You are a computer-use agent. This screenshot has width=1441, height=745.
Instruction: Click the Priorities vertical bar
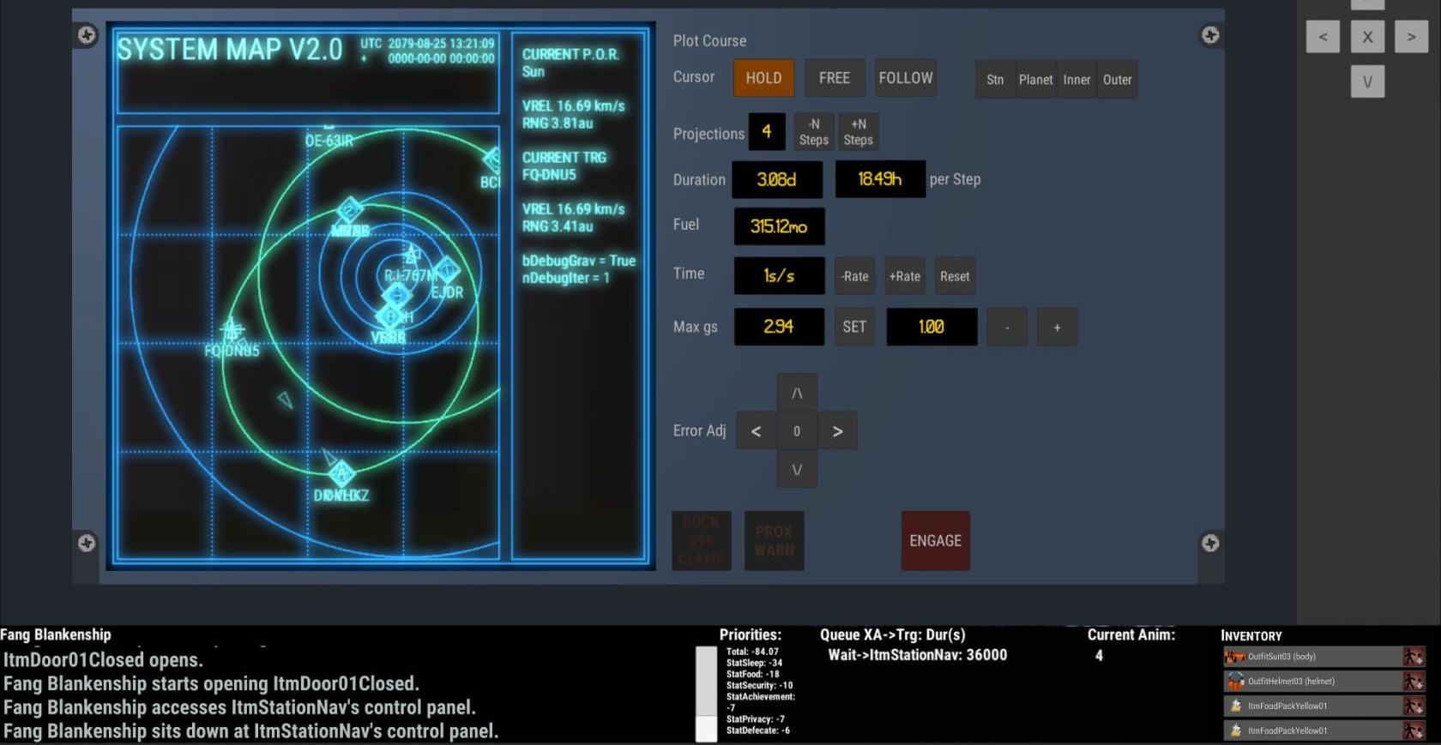[706, 693]
